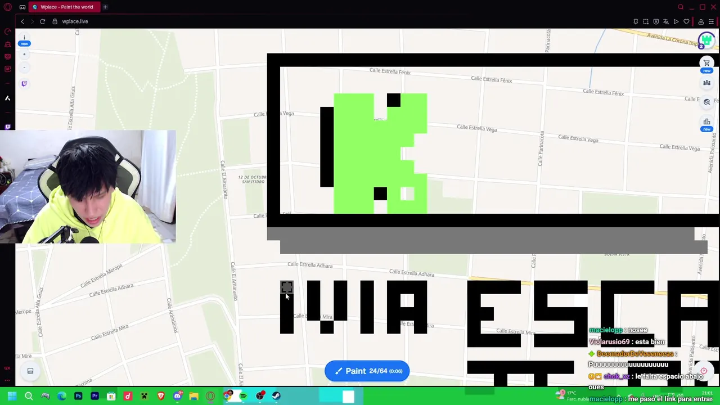
Task: Open a new browser tab
Action: pyautogui.click(x=105, y=7)
